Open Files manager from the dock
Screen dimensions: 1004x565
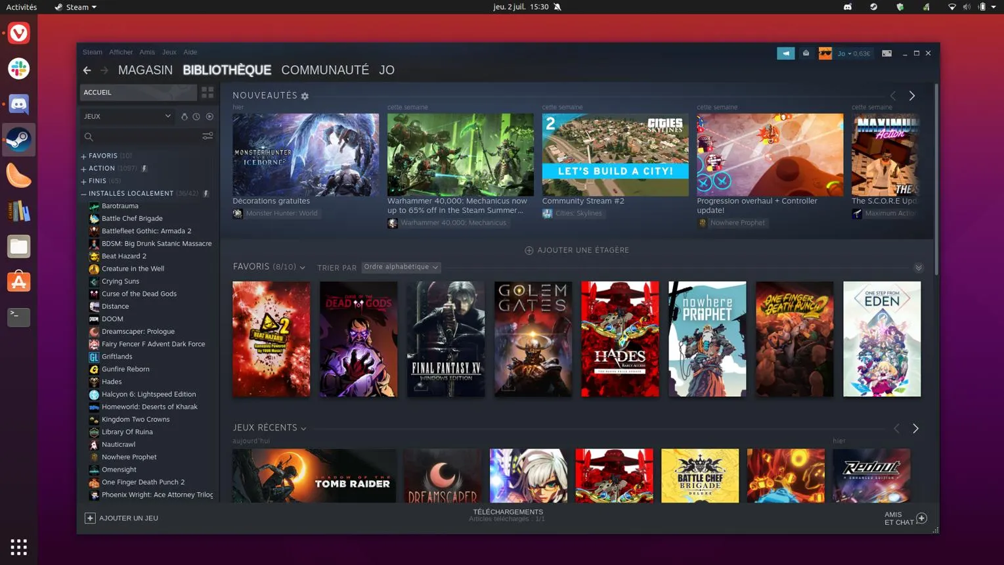tap(18, 246)
